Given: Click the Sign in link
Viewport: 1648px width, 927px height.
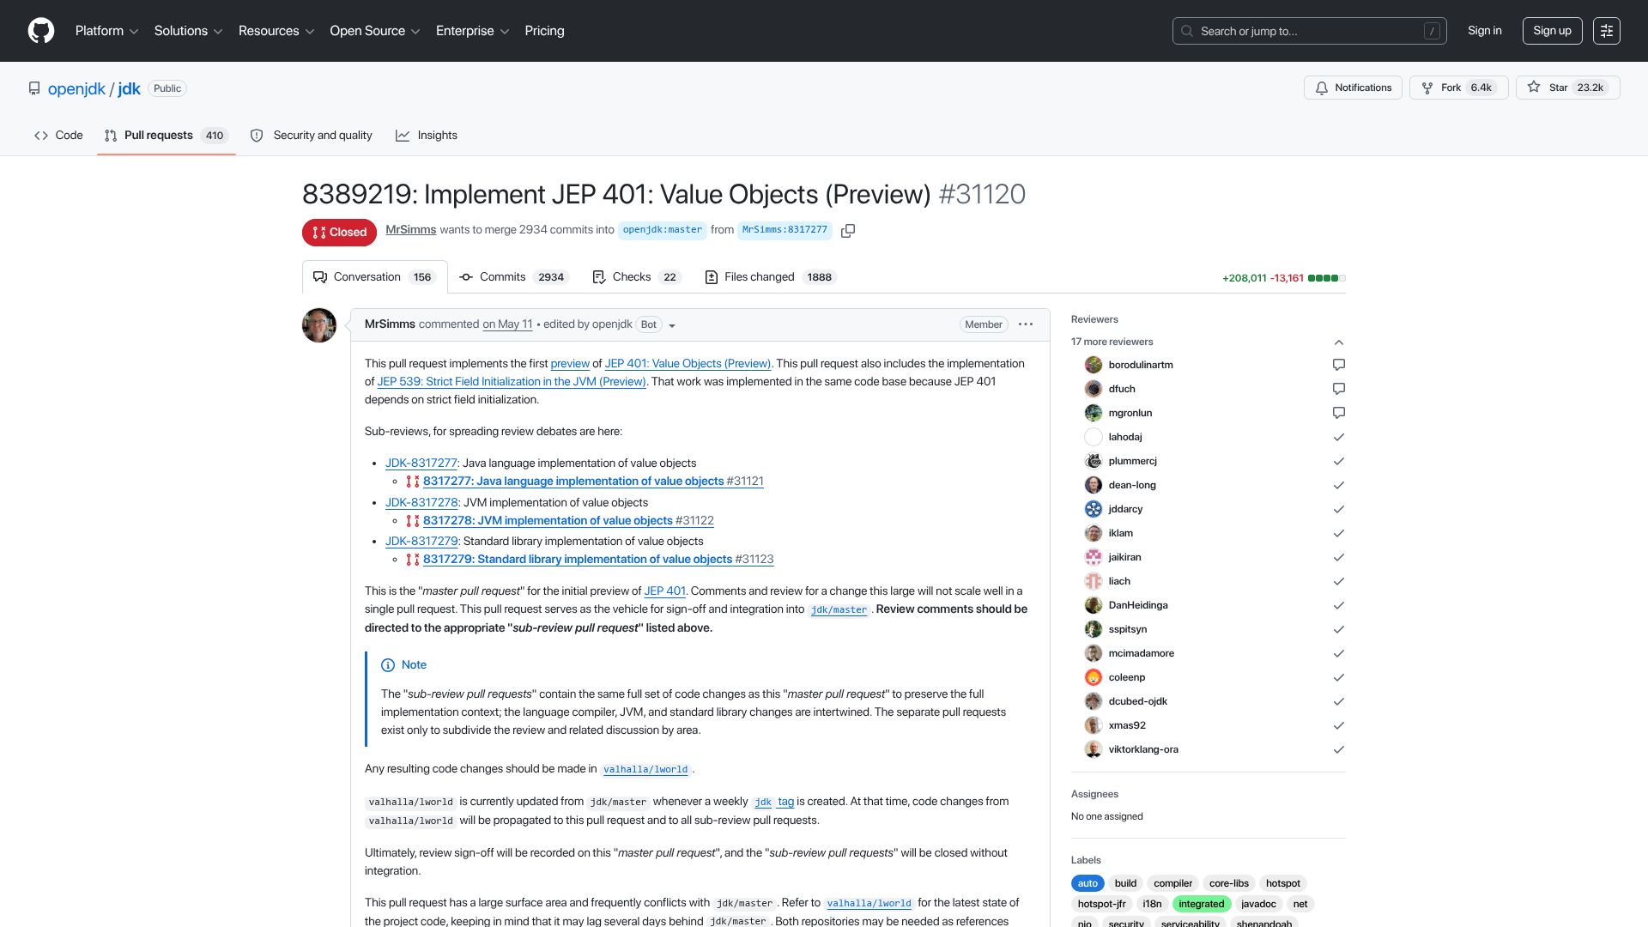Looking at the screenshot, I should (1484, 31).
